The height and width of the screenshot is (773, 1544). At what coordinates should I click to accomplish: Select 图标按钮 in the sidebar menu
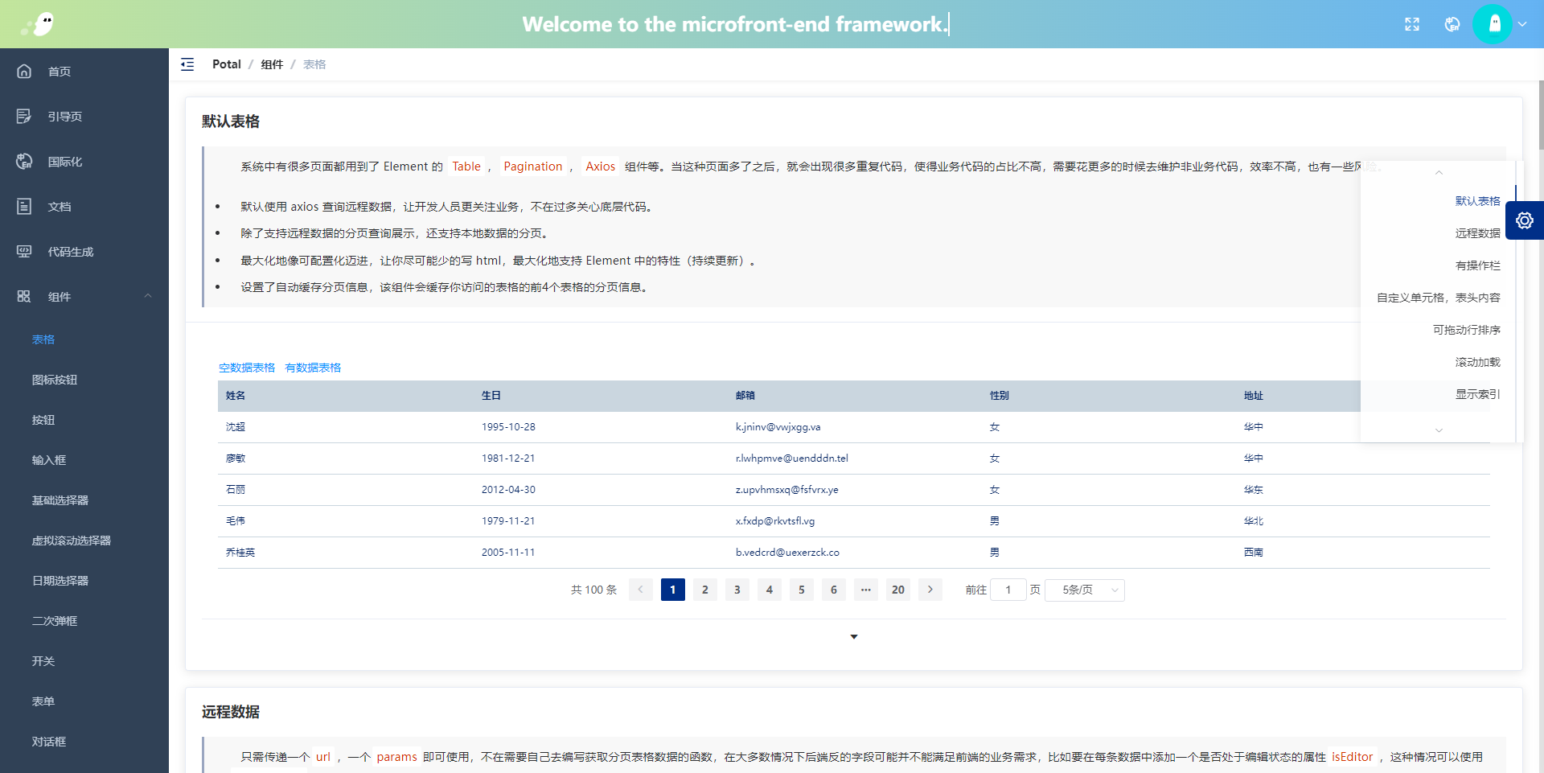[55, 380]
